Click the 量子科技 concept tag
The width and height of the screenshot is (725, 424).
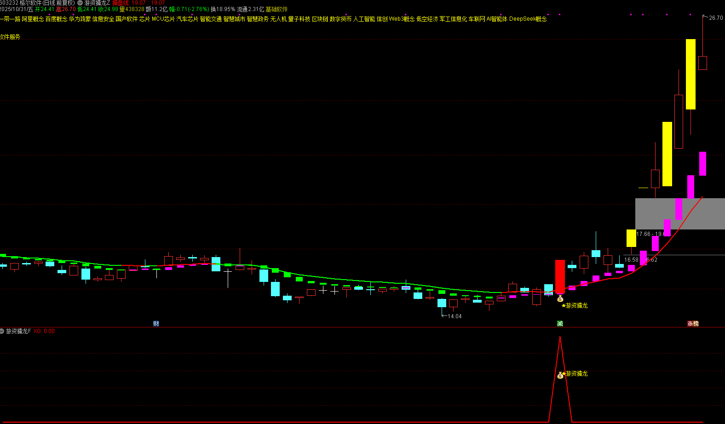(x=299, y=19)
